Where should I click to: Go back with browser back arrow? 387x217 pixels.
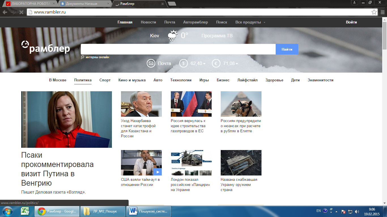click(5, 12)
